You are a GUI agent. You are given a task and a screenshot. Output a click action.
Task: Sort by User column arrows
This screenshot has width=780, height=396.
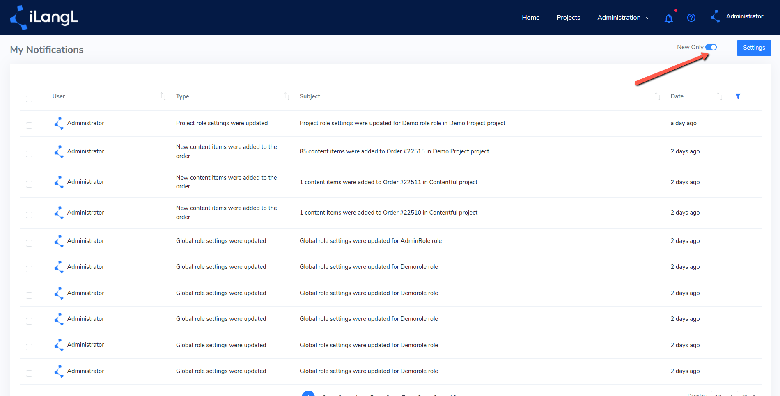tap(163, 96)
